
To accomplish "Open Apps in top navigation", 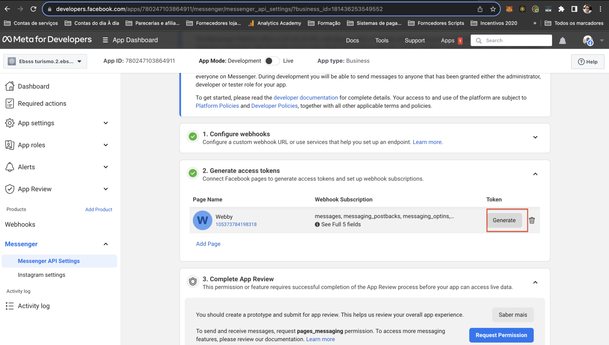I will click(448, 41).
